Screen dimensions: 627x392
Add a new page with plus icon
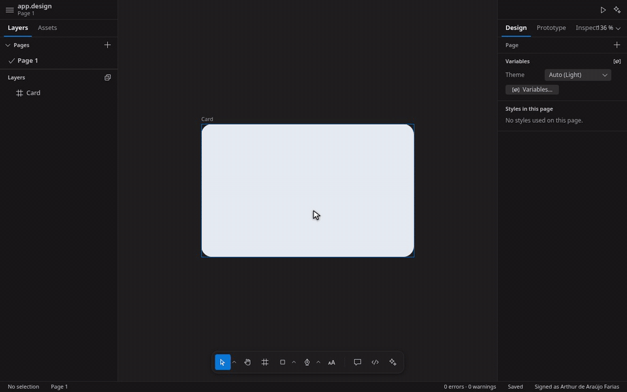pos(107,45)
